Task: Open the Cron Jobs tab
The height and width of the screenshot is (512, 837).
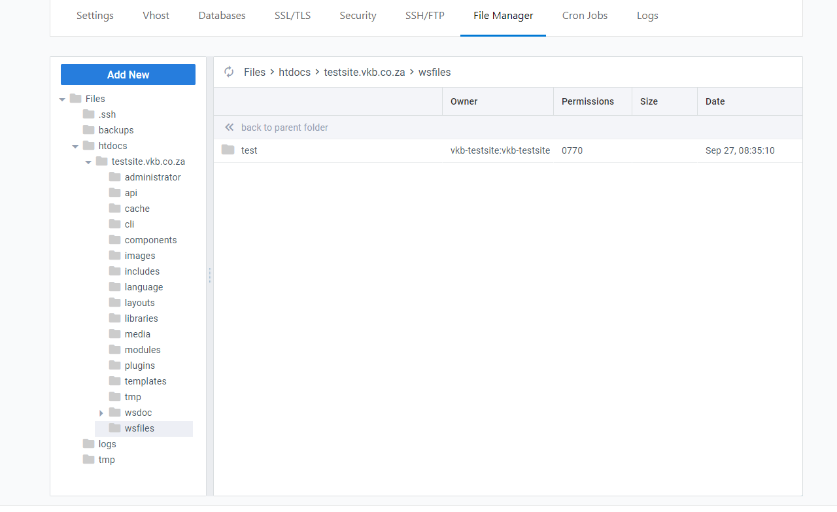Action: point(585,15)
